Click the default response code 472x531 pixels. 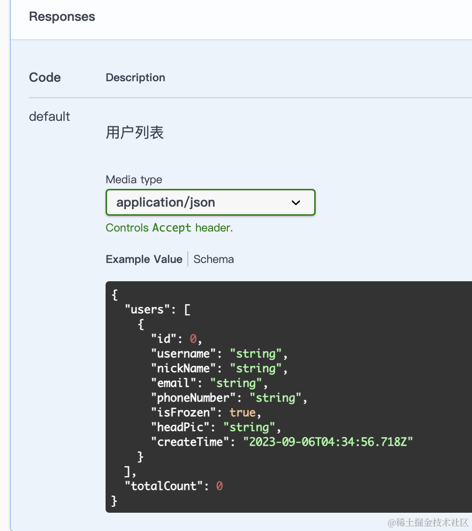49,117
